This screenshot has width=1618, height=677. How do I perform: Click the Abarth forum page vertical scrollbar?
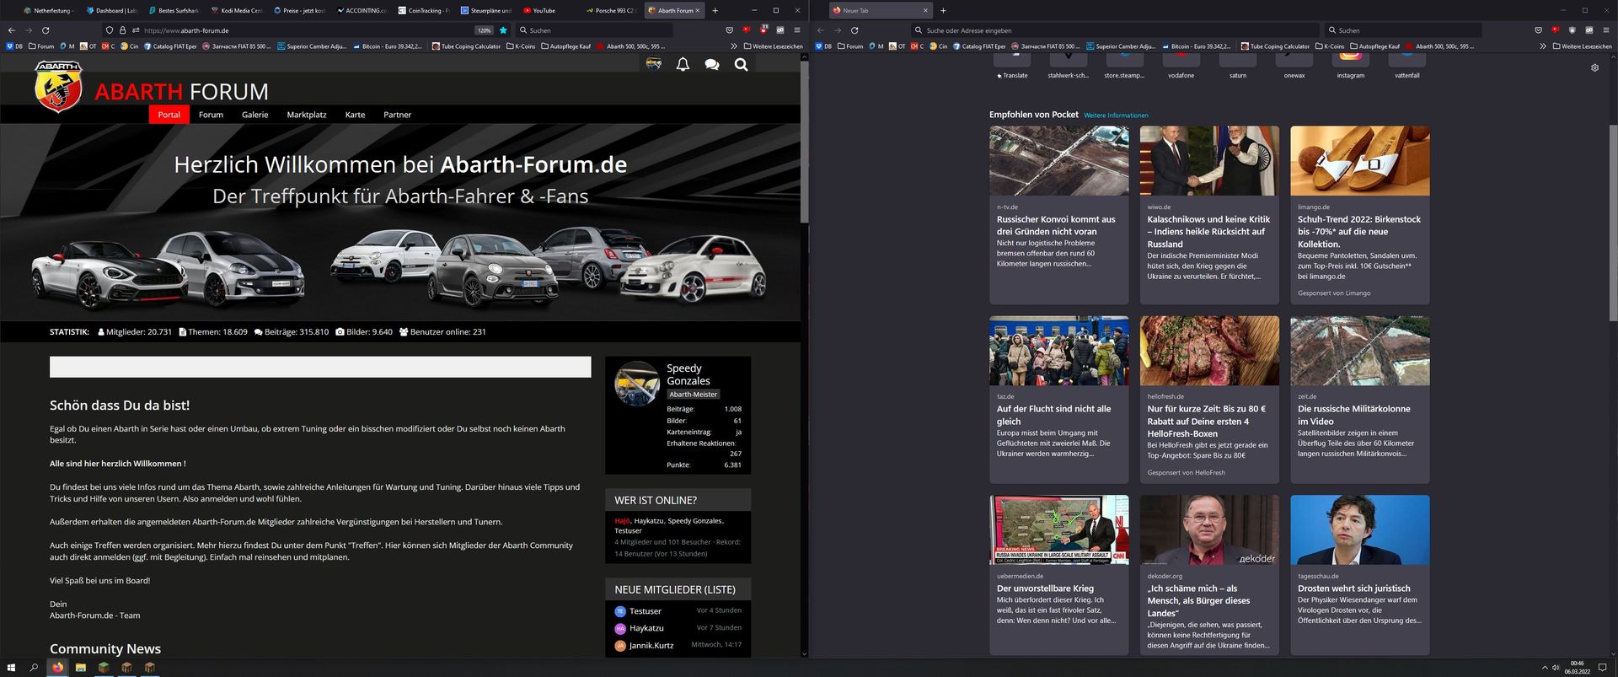[804, 143]
